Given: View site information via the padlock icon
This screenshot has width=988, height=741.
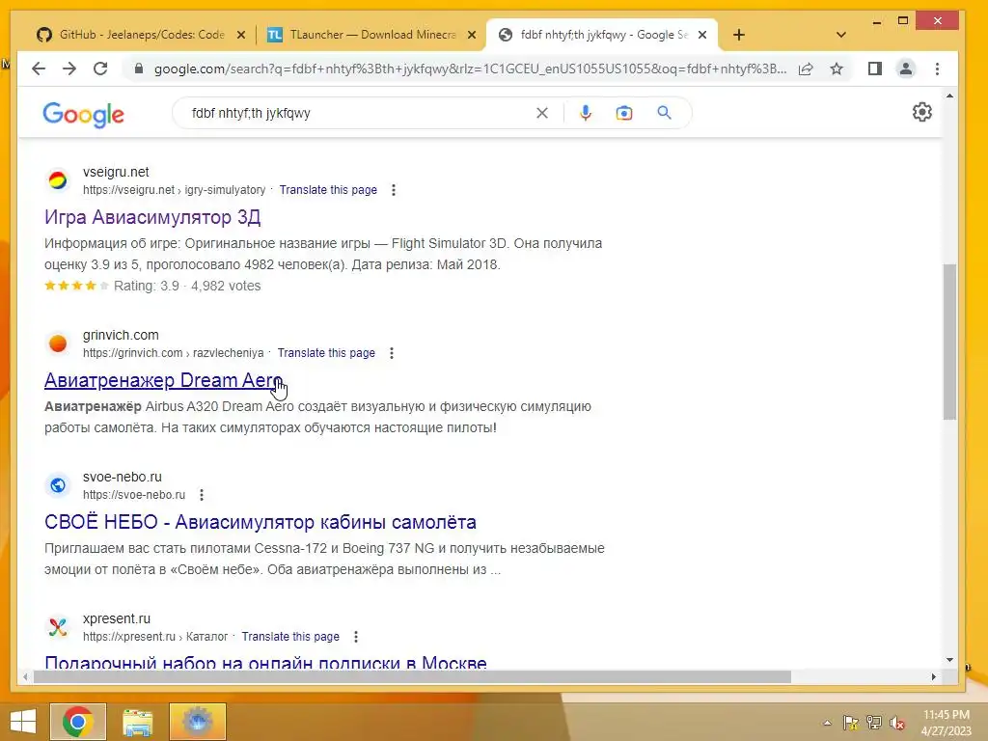Looking at the screenshot, I should [x=139, y=69].
